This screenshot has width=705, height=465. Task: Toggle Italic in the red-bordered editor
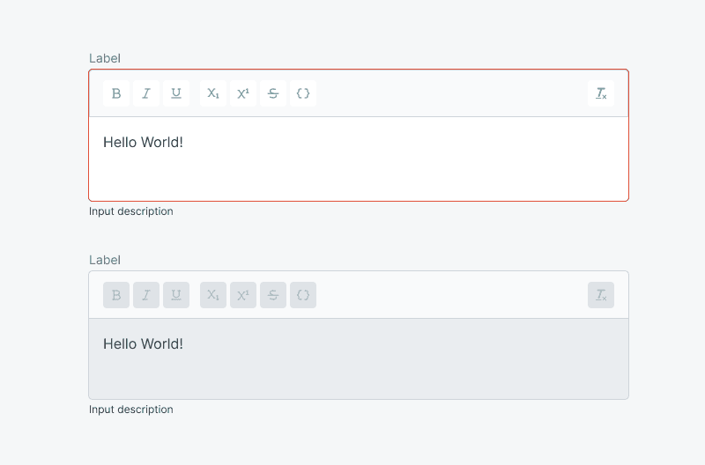click(146, 93)
